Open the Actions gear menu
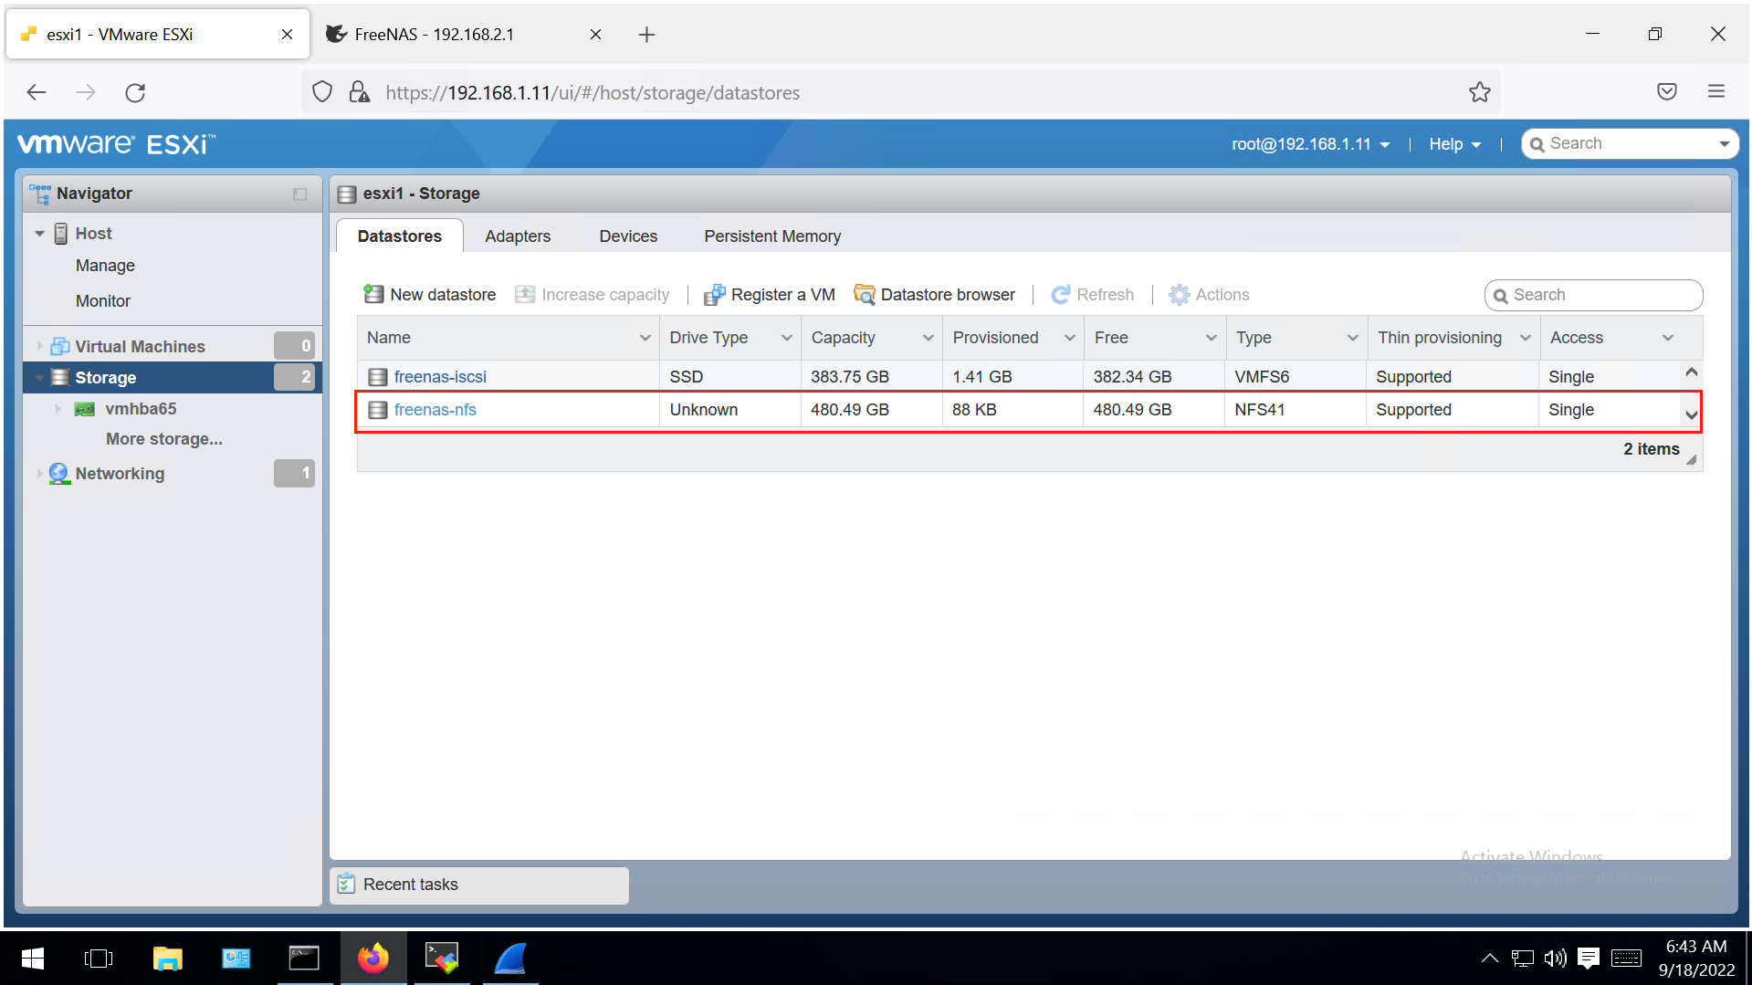The image size is (1752, 985). pyautogui.click(x=1181, y=294)
